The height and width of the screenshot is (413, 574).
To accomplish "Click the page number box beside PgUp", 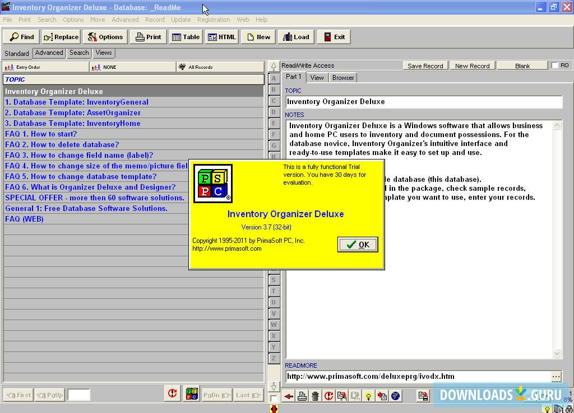I will coord(78,395).
